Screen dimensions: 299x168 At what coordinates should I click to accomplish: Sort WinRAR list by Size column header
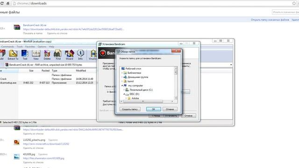(x=31, y=70)
